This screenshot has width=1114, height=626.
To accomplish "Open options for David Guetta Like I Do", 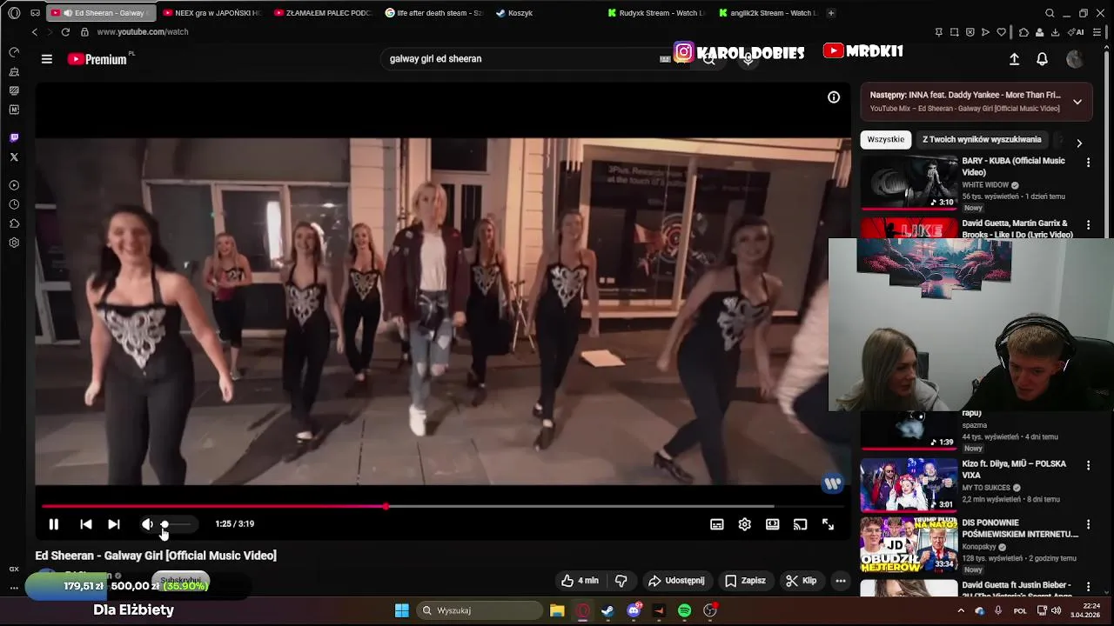I will [x=1088, y=225].
